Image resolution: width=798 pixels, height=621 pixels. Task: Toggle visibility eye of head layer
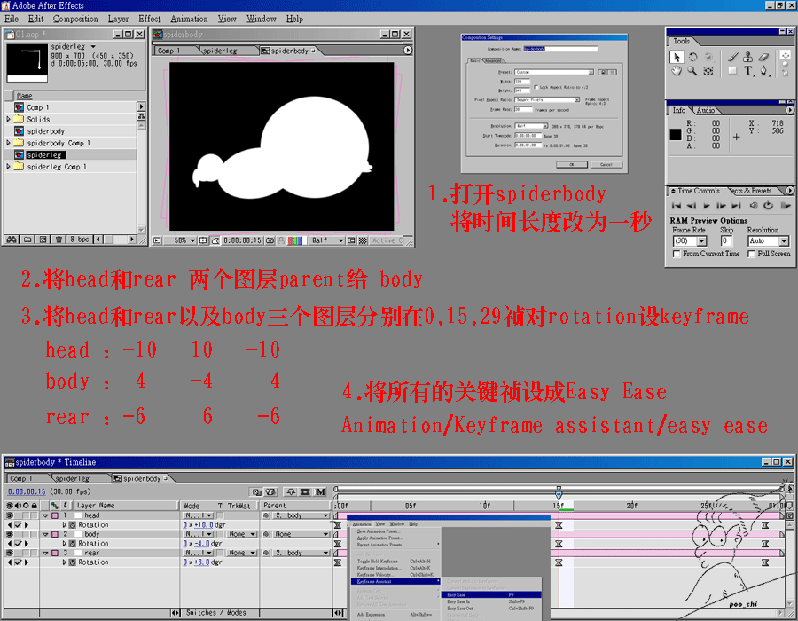point(10,515)
